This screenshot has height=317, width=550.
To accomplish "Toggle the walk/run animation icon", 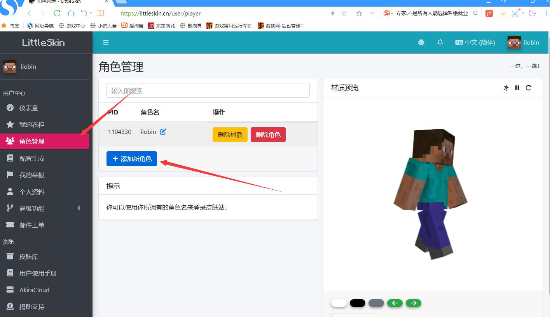I will click(506, 88).
